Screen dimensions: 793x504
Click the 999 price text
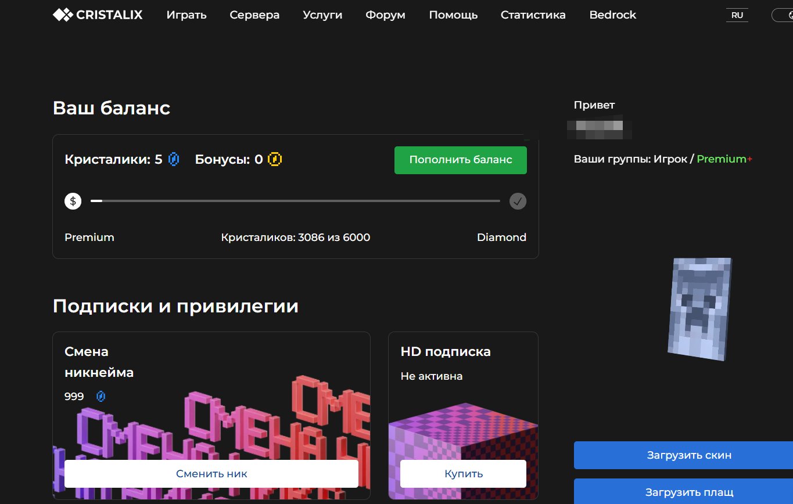point(74,397)
